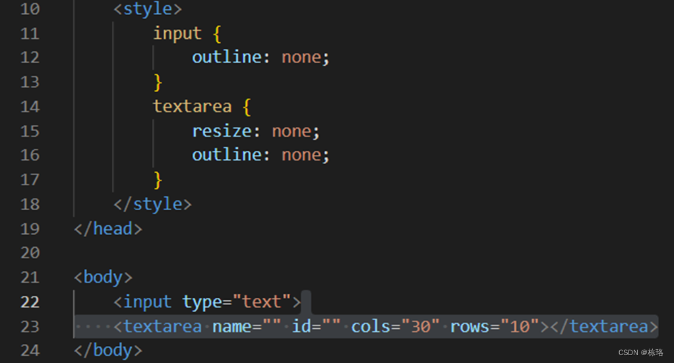This screenshot has width=674, height=363.
Task: Click opening brace after textarea selector
Action: (x=247, y=107)
